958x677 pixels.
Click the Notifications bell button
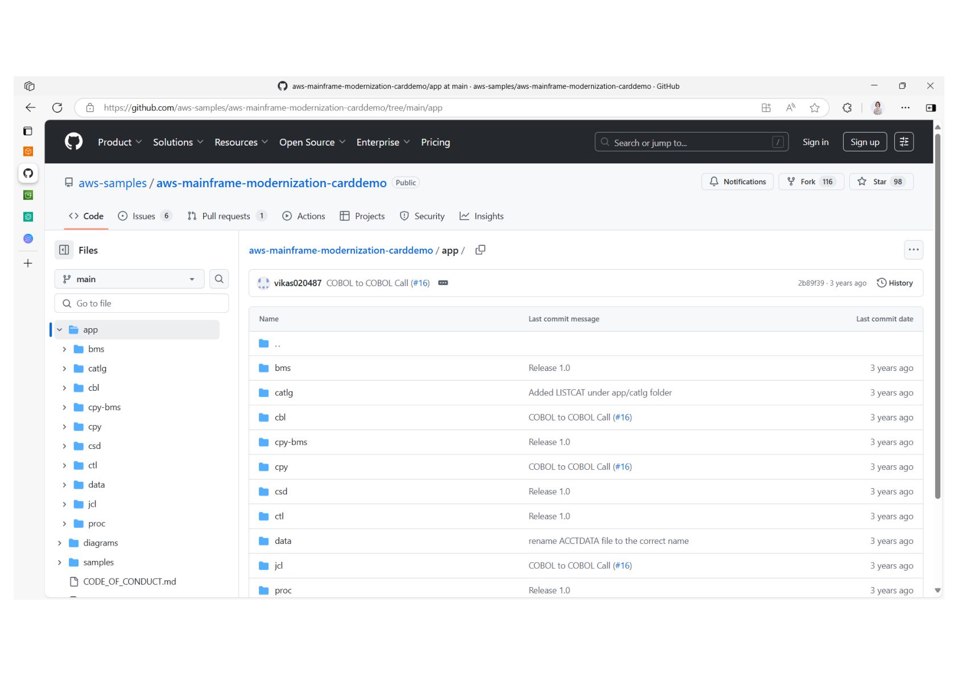click(x=737, y=181)
